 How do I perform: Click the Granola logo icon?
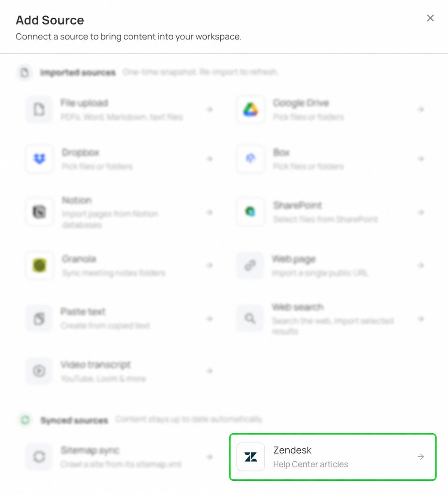pyautogui.click(x=39, y=266)
